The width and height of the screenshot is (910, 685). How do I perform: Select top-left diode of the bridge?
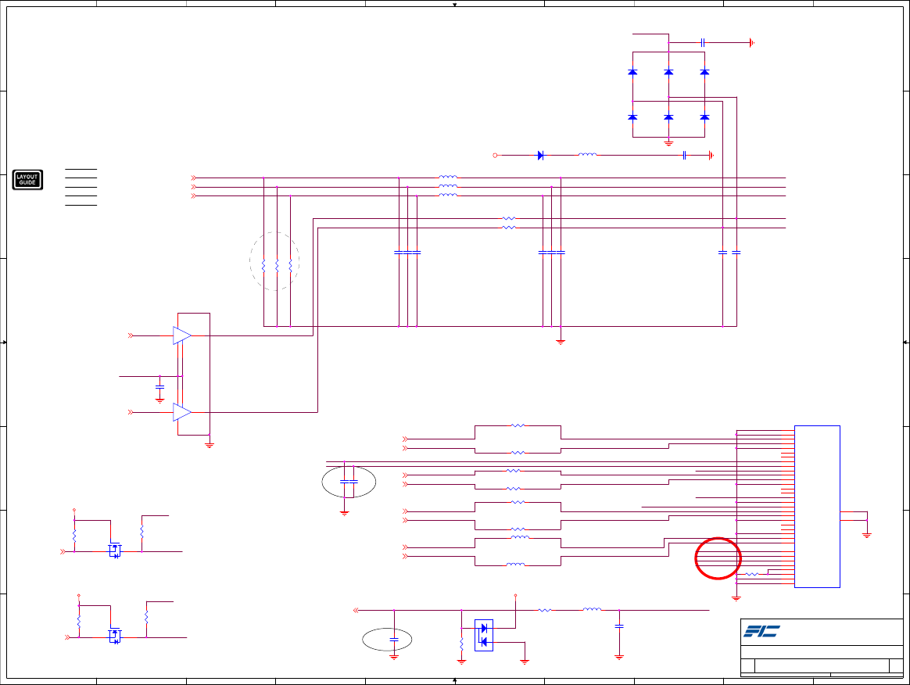pos(632,72)
